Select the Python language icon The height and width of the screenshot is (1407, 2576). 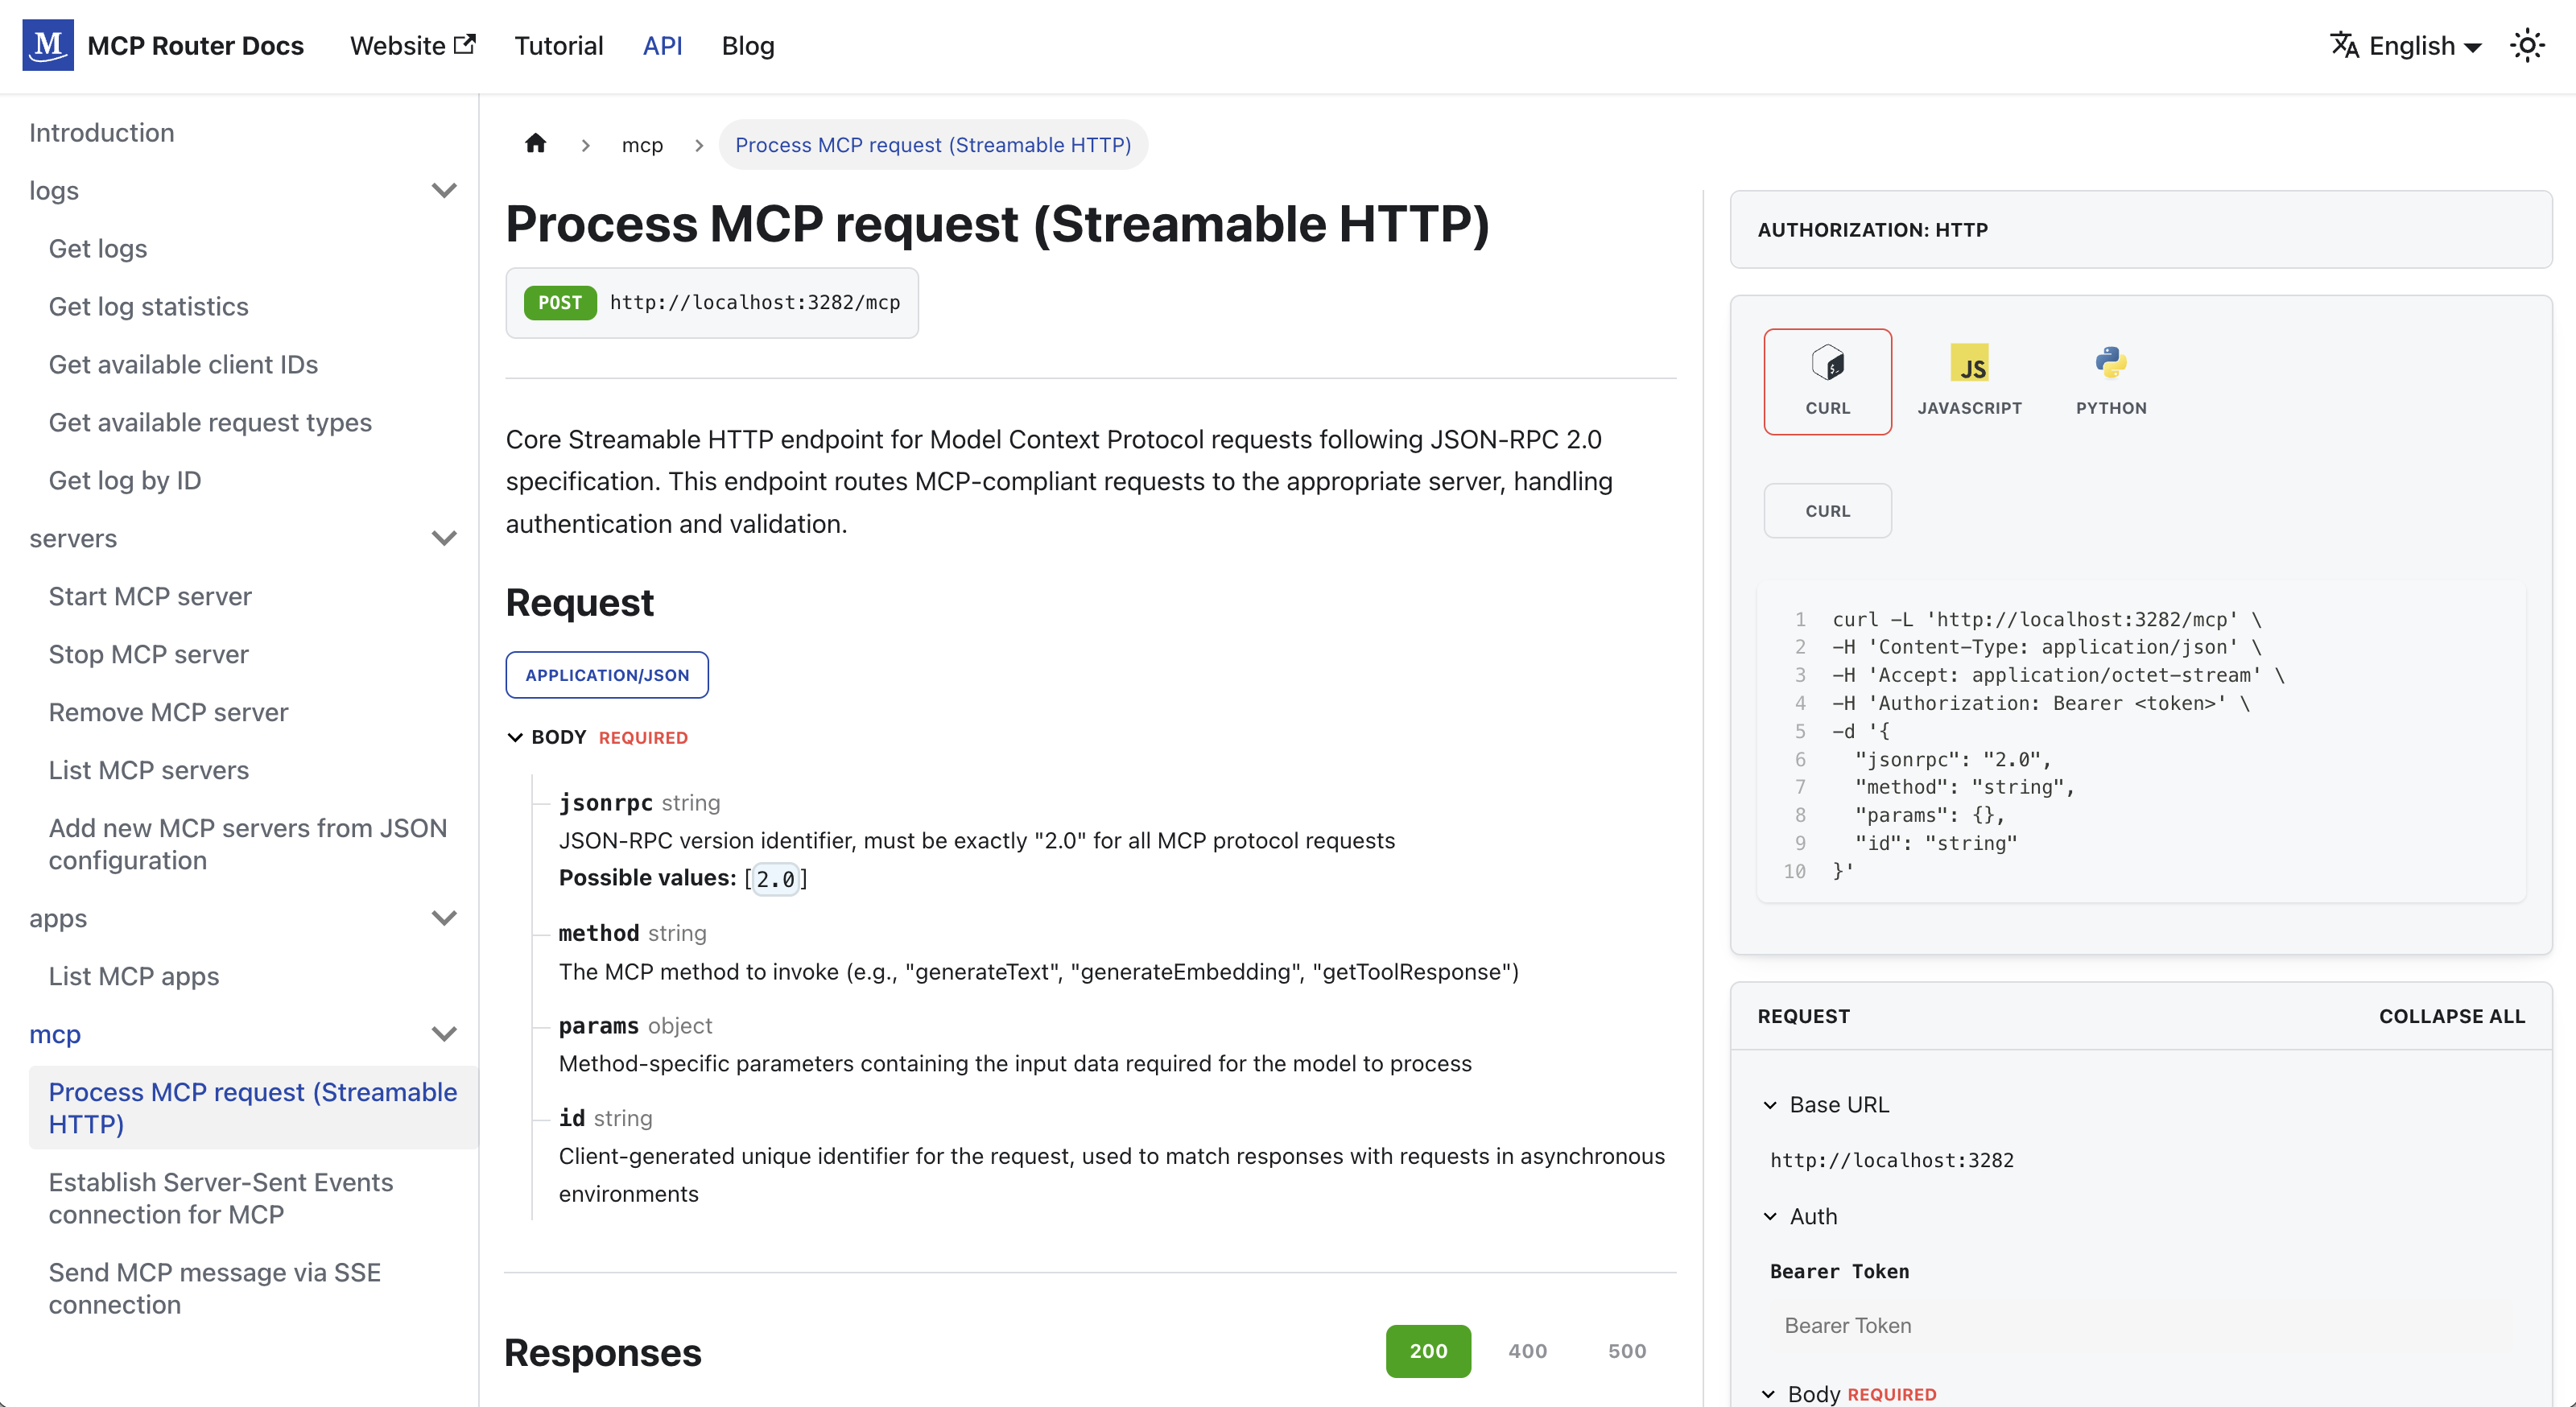point(2111,381)
